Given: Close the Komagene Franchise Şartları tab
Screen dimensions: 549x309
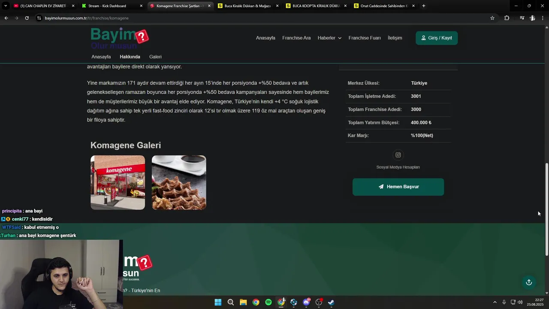Looking at the screenshot, I should tap(209, 6).
